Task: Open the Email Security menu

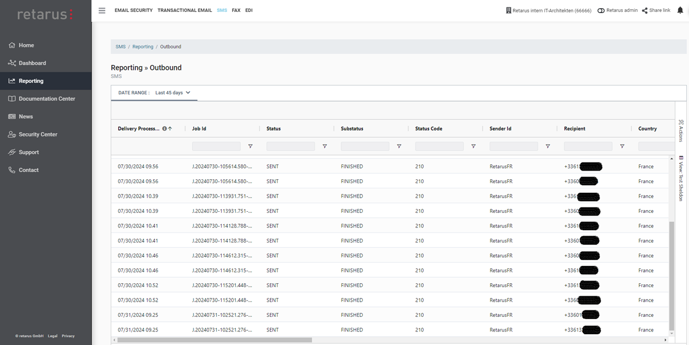Action: [133, 10]
